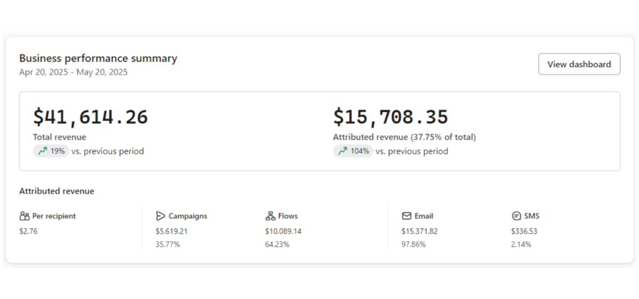This screenshot has width=639, height=299.
Task: Click the Flows label
Action: click(x=288, y=216)
